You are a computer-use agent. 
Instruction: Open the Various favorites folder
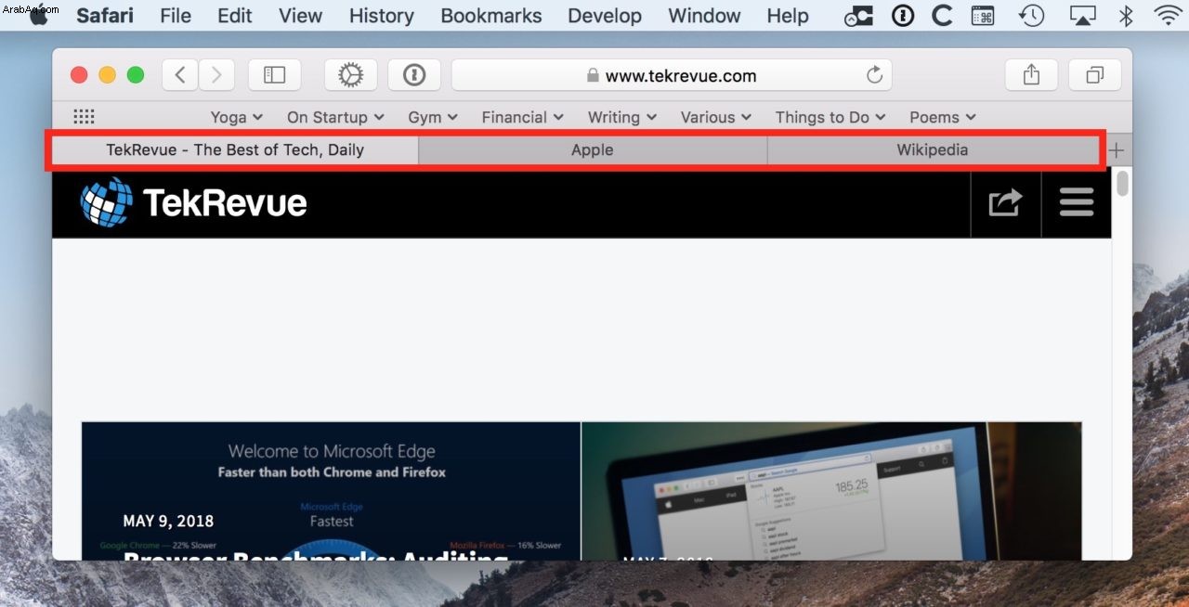point(716,117)
